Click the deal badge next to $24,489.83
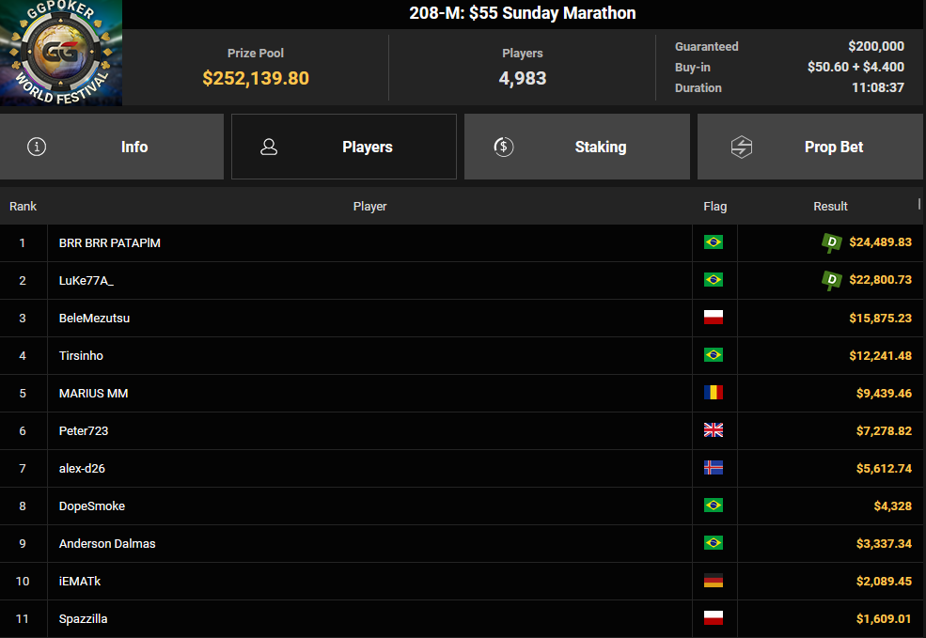The width and height of the screenshot is (926, 638). [x=831, y=242]
